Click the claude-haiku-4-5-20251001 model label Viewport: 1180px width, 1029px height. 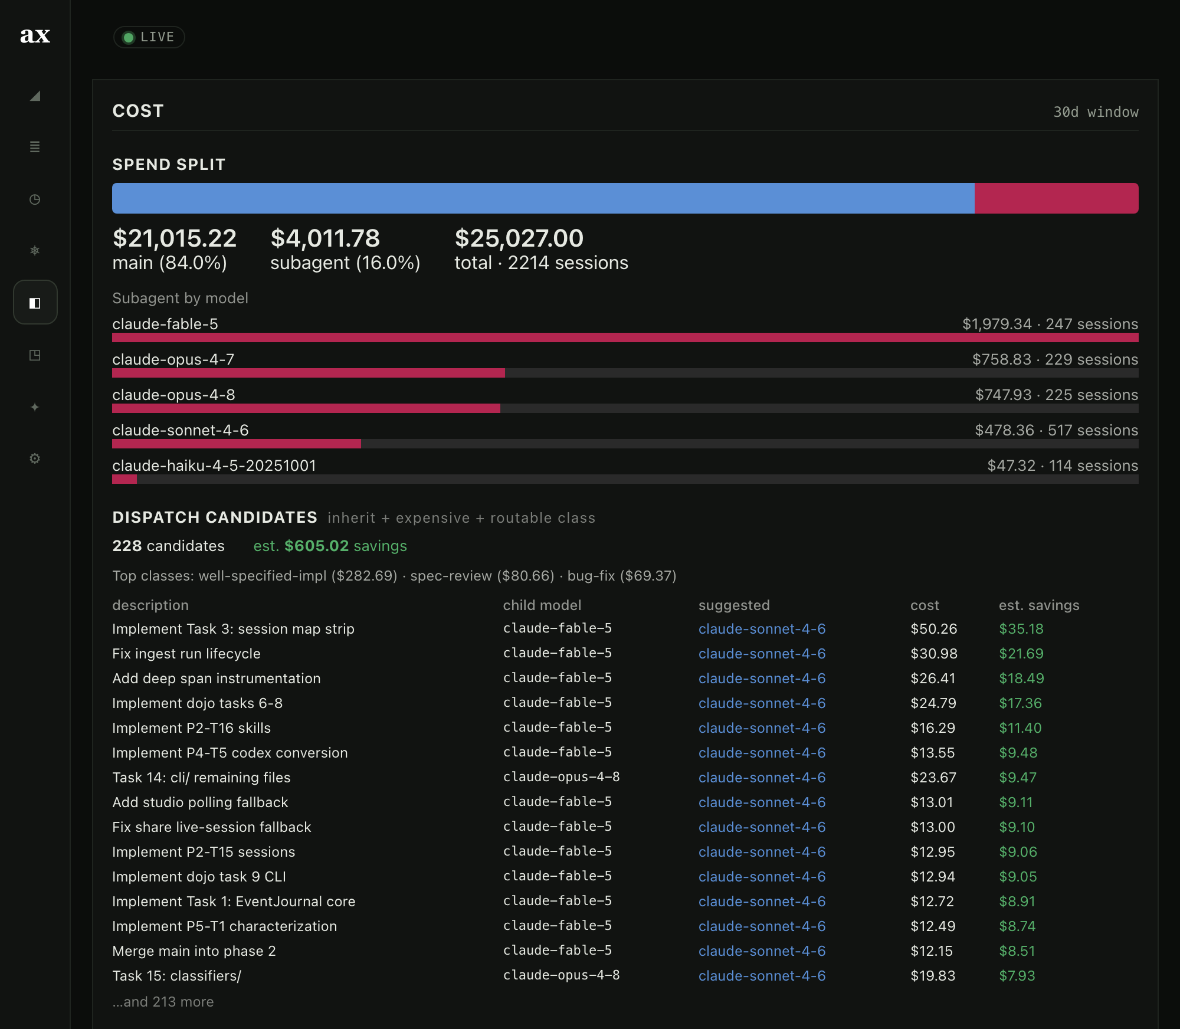(214, 466)
